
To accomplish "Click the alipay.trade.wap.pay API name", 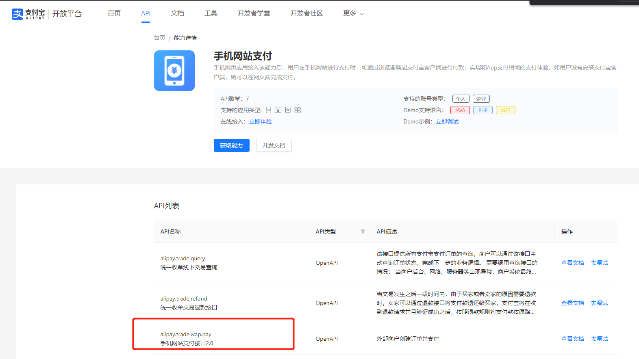I will coord(186,334).
